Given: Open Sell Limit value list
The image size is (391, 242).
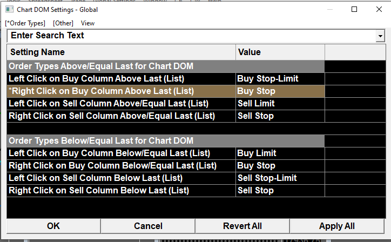Looking at the screenshot, I should [280, 104].
